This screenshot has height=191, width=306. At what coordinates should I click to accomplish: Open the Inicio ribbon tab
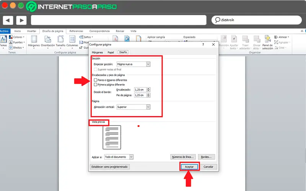(17, 31)
